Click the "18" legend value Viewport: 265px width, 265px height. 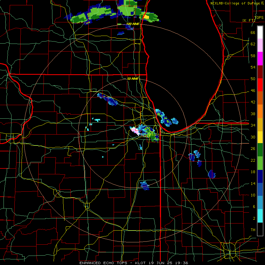pos(253,172)
